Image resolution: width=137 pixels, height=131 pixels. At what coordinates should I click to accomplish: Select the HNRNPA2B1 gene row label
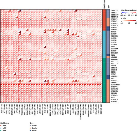click(x=116, y=85)
